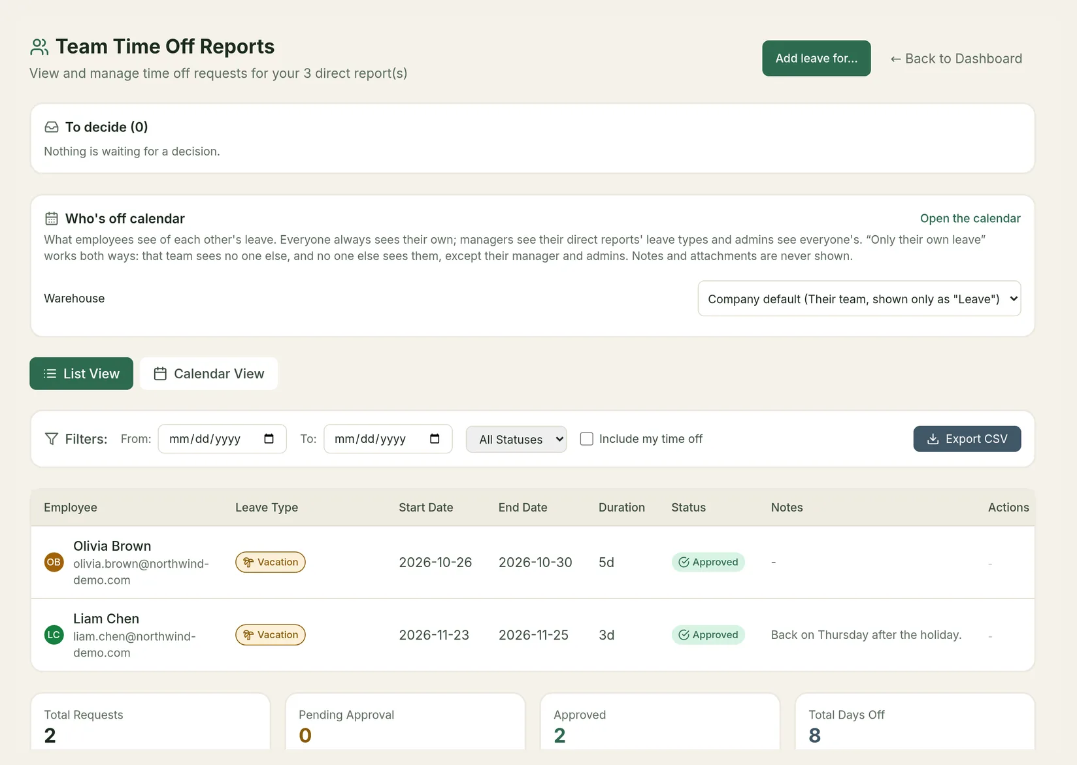Click the name Olivia Brown
Viewport: 1077px width, 765px height.
(x=112, y=546)
